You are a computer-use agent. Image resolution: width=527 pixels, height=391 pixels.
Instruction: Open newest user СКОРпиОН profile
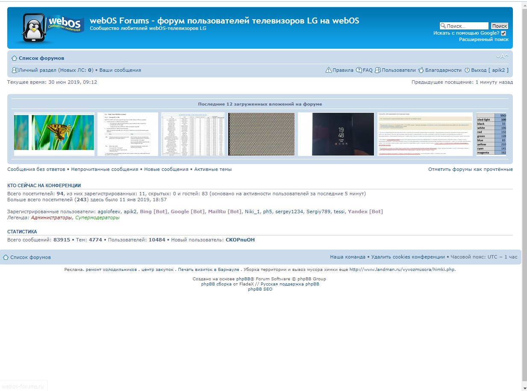(240, 240)
